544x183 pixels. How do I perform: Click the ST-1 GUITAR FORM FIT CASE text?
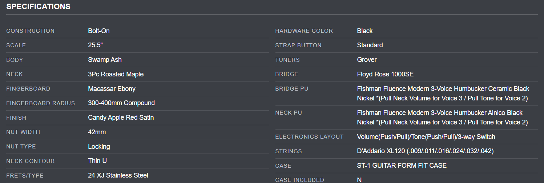(402, 166)
